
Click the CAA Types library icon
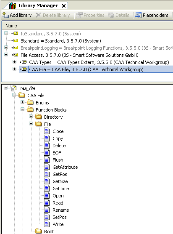(x=24, y=62)
